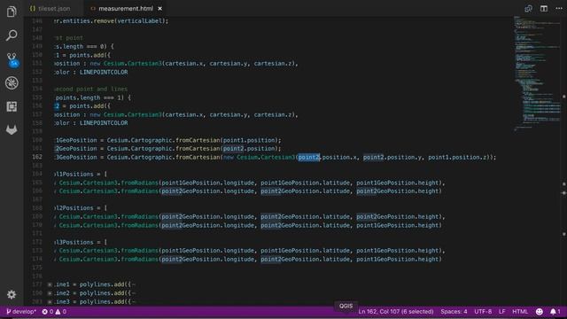Click l2Positions = [ on line 168
Image resolution: width=567 pixels, height=319 pixels.
click(x=81, y=208)
